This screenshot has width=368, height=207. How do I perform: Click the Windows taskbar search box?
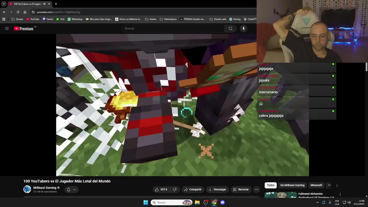(172, 202)
